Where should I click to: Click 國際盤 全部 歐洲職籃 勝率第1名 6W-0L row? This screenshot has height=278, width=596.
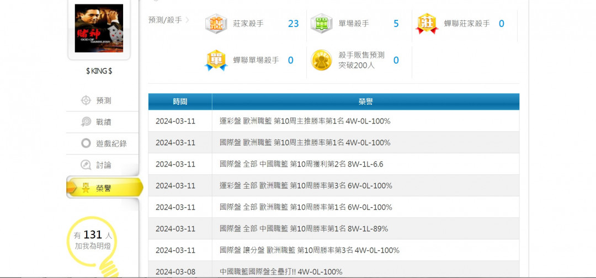[x=334, y=207]
